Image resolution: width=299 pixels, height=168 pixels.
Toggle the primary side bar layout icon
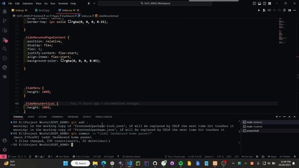point(254,3)
